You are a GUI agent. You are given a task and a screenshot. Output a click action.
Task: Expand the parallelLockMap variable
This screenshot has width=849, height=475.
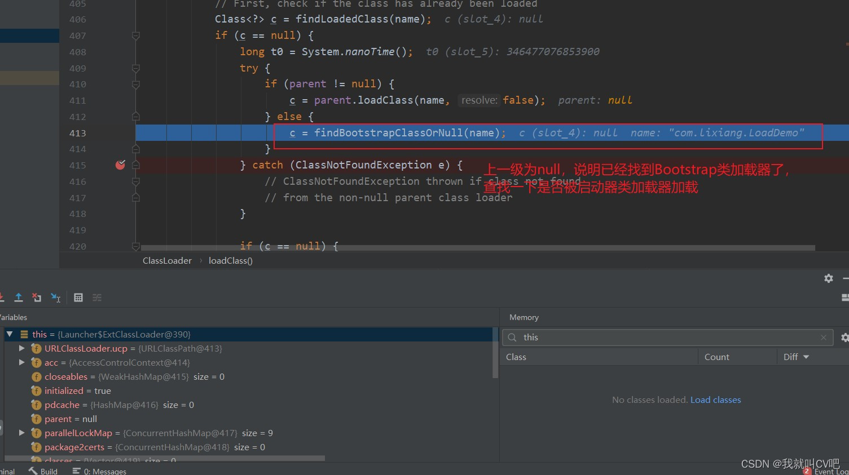(x=21, y=433)
